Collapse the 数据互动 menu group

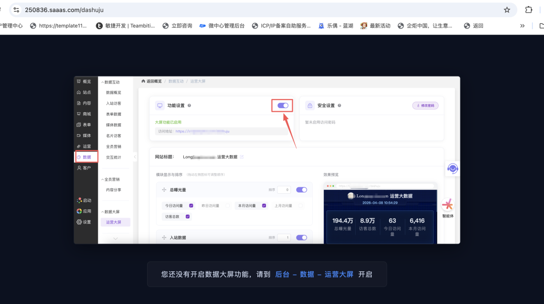tap(110, 82)
